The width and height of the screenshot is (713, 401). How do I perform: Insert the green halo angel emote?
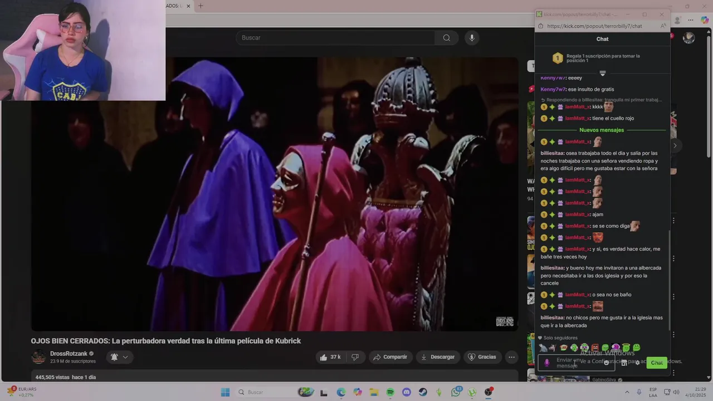click(x=626, y=348)
